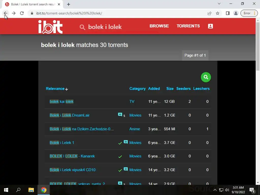The height and width of the screenshot is (195, 260).
Task: Open the Bolek i Lelek 1 torrent
Action: tap(62, 143)
